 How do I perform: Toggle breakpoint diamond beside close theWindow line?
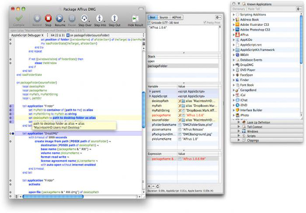click(x=10, y=63)
